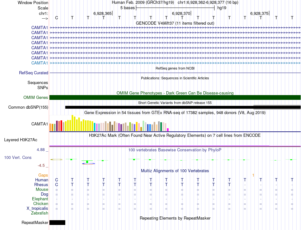The height and width of the screenshot is (230, 301).
Task: Select the "Mouse" species label
Action: click(x=42, y=190)
